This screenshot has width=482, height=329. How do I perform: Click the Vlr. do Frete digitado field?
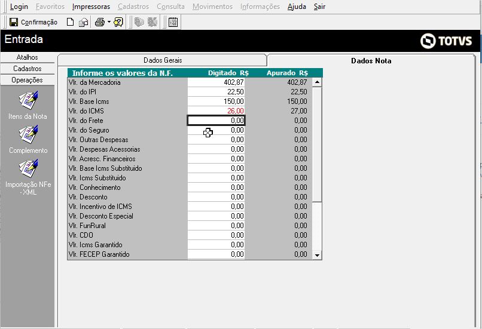point(216,120)
